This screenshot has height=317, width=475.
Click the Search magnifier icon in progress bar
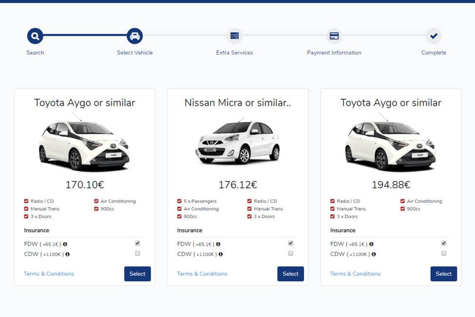pos(35,36)
